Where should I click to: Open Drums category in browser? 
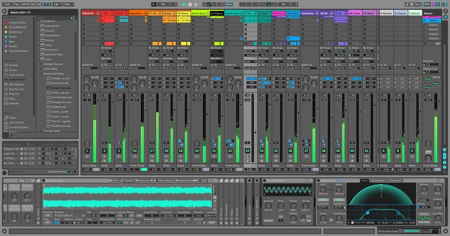[13, 70]
